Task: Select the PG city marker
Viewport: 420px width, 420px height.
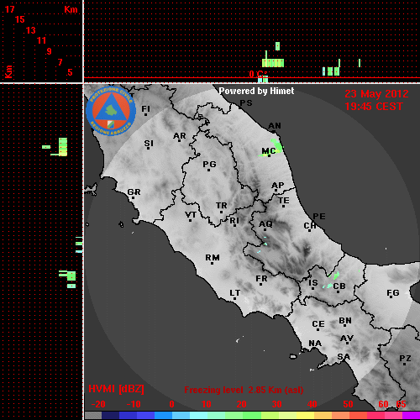Action: 208,170
